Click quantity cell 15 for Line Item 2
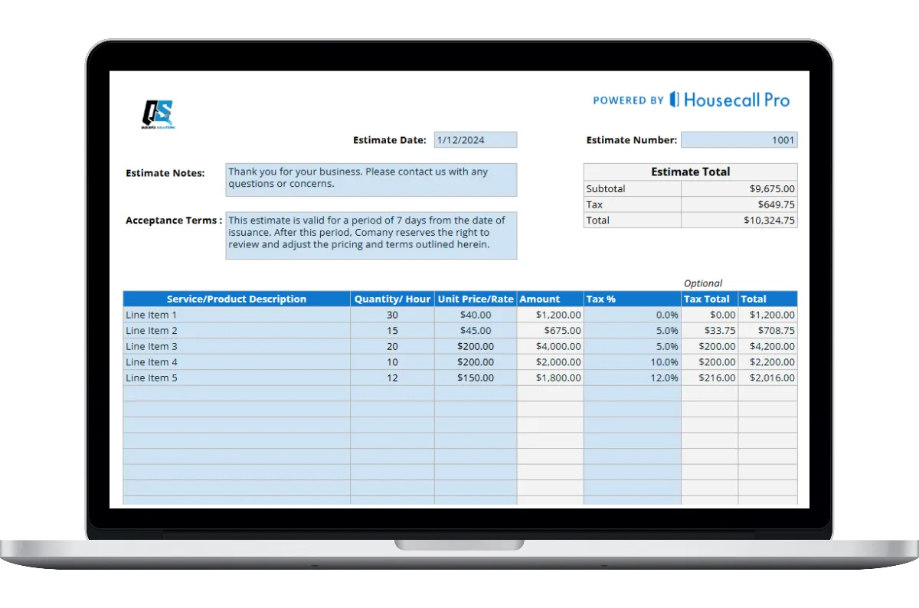This screenshot has width=919, height=608. pos(392,331)
